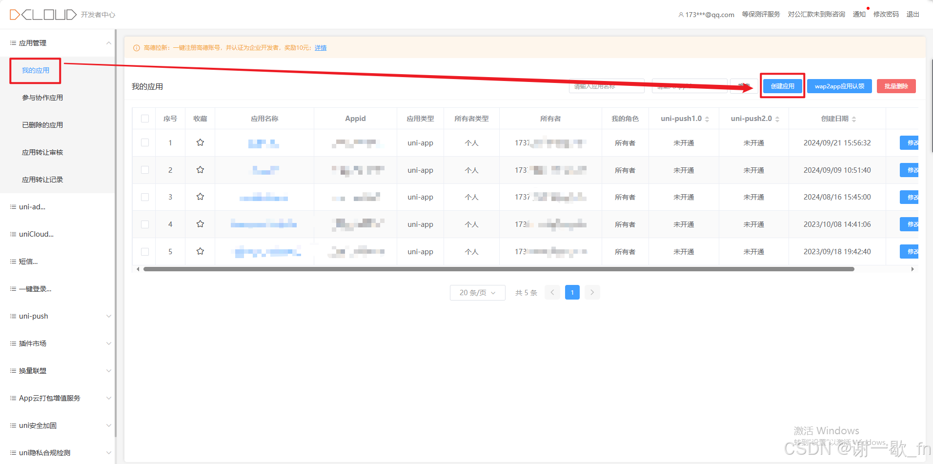Click the table horizontal scrollbar thumb

[x=499, y=269]
